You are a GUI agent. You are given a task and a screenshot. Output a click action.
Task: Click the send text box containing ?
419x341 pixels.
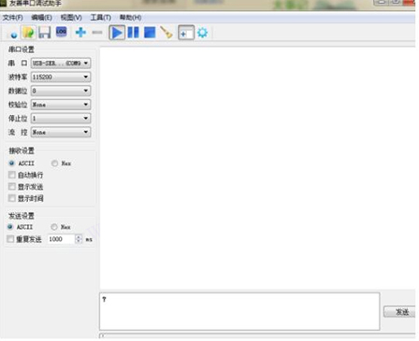(239, 311)
